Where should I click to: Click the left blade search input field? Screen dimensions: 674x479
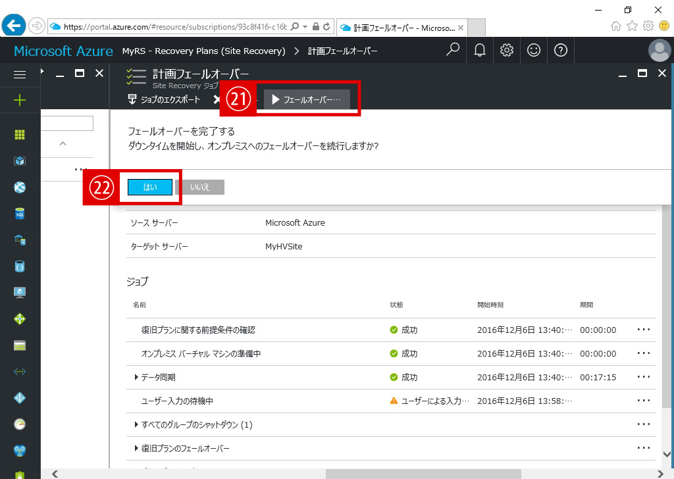point(67,123)
